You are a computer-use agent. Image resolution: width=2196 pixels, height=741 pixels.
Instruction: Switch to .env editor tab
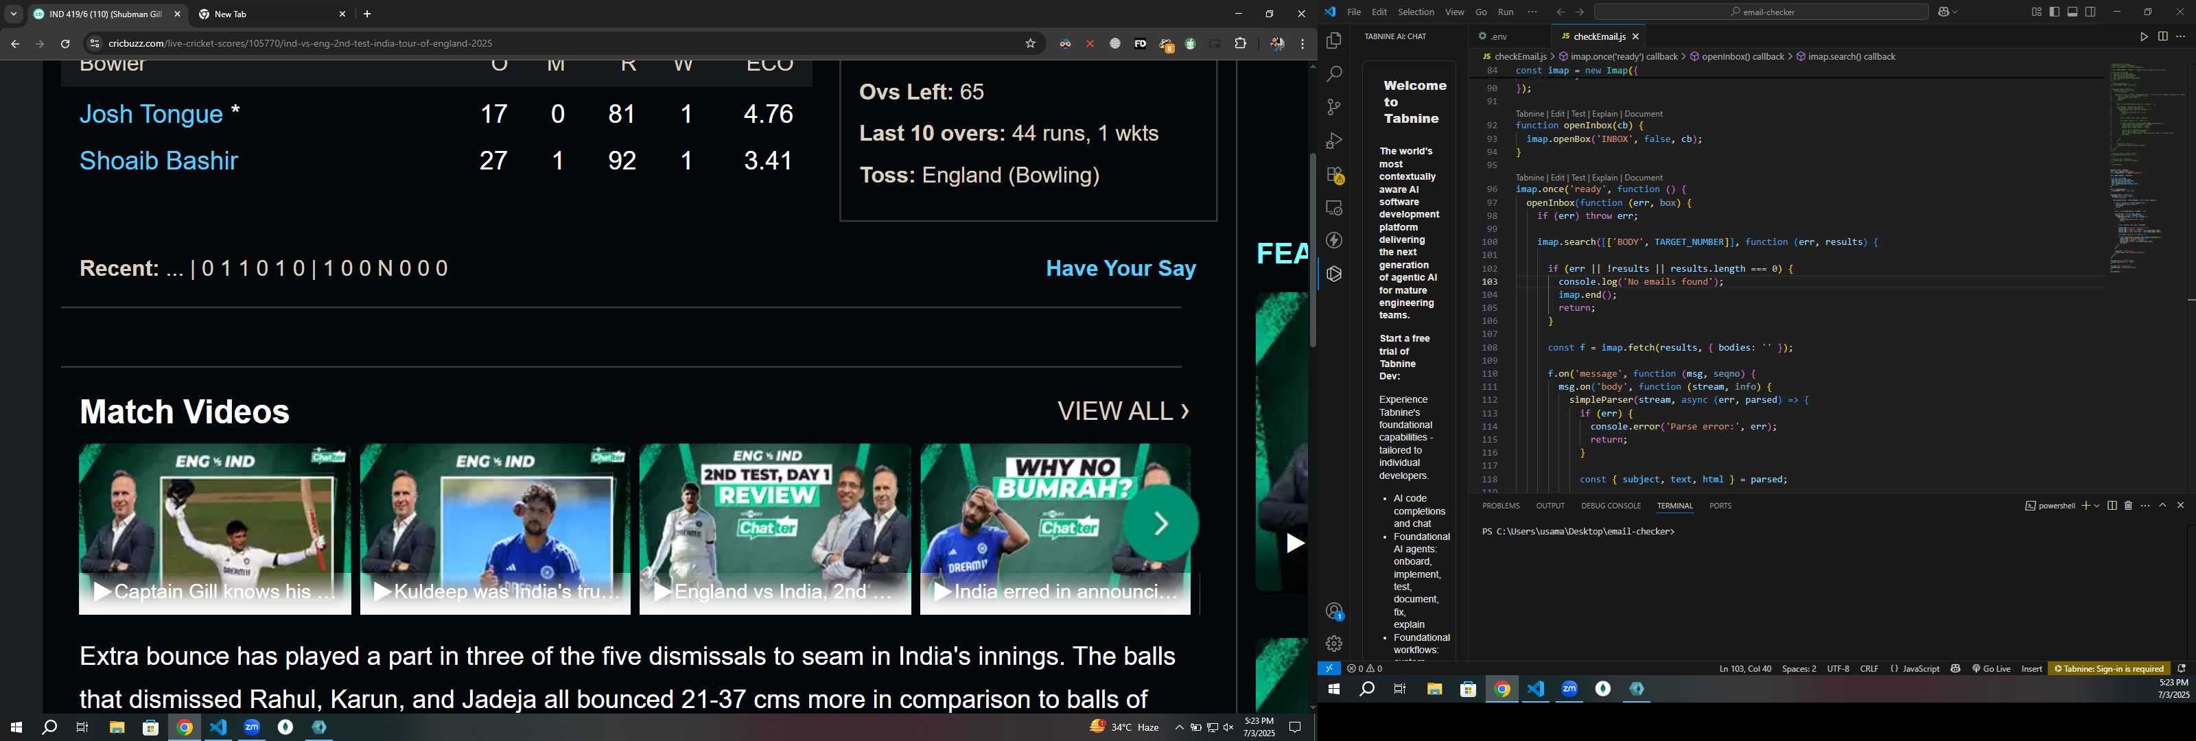point(1499,36)
